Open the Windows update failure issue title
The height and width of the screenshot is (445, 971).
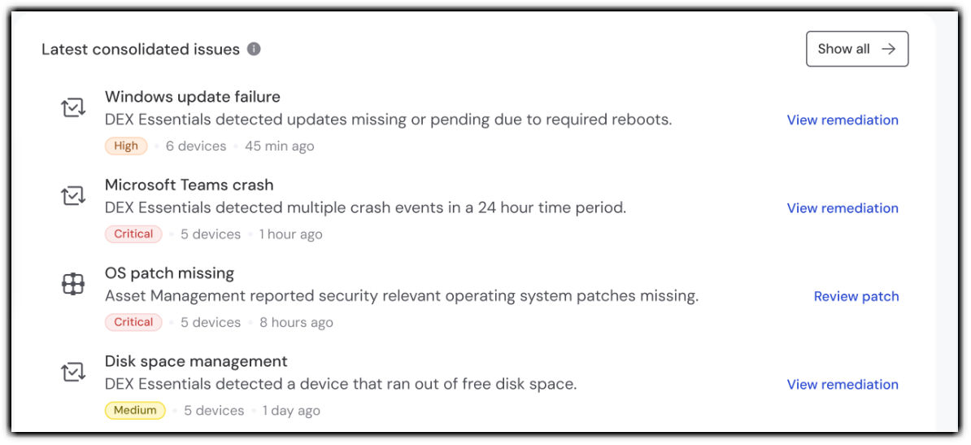click(x=193, y=97)
